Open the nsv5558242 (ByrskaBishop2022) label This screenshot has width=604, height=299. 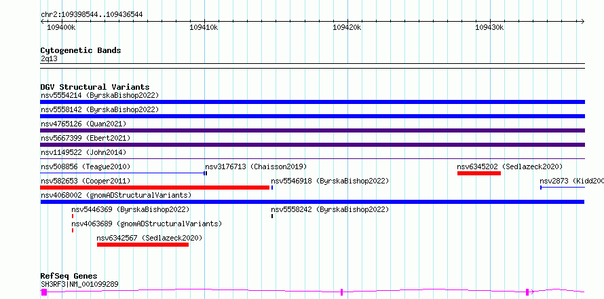tap(330, 209)
